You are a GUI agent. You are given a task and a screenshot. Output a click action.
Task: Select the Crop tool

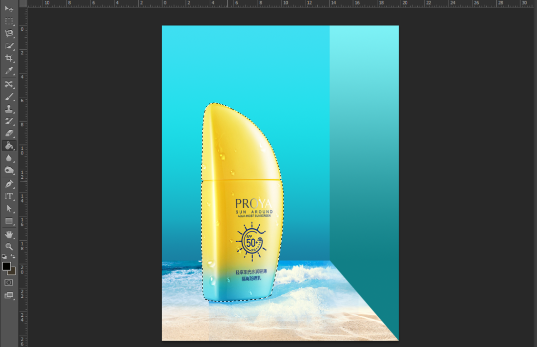9,58
